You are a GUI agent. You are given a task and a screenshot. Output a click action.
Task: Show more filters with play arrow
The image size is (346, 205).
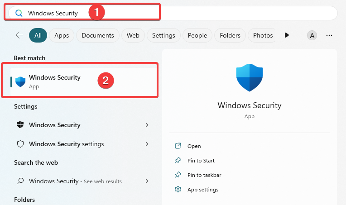(287, 35)
